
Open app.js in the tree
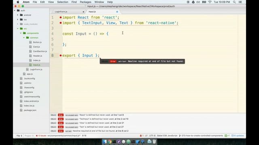pos(30,74)
